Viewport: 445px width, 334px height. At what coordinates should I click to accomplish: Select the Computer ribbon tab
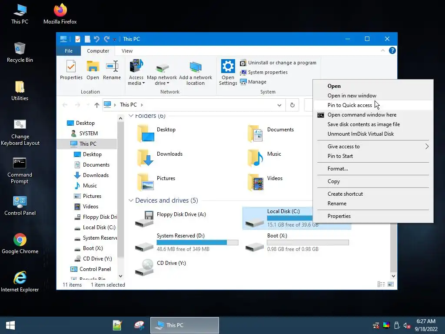[98, 51]
